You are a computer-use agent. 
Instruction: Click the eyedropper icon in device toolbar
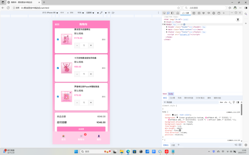(x=101, y=13)
